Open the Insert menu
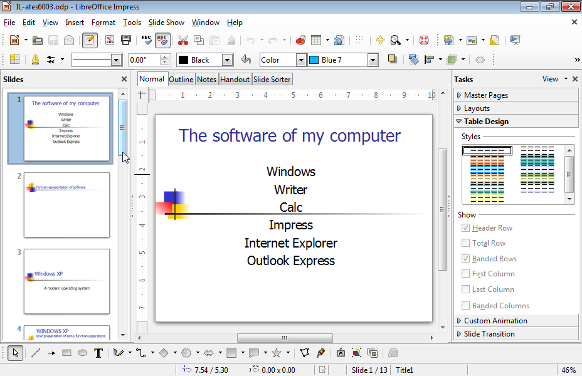 (x=75, y=23)
